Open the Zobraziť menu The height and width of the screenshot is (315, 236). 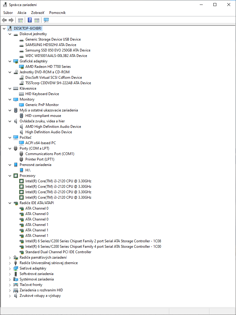click(x=38, y=13)
